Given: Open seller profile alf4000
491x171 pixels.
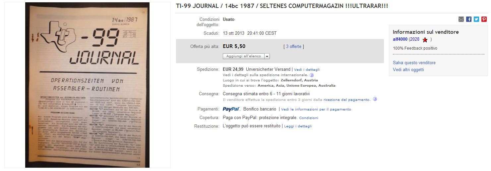Looking at the screenshot, I should pos(400,39).
